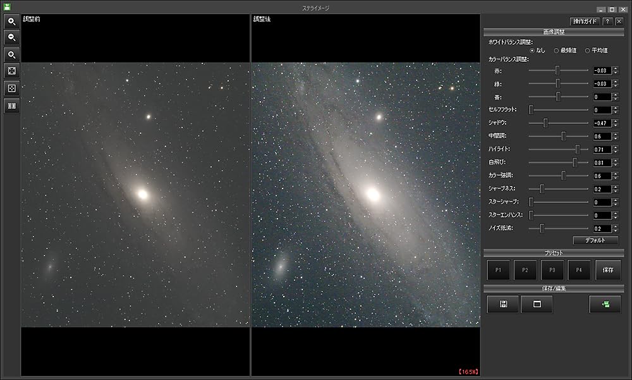Select the zoom in tool
The width and height of the screenshot is (632, 380).
[x=11, y=21]
